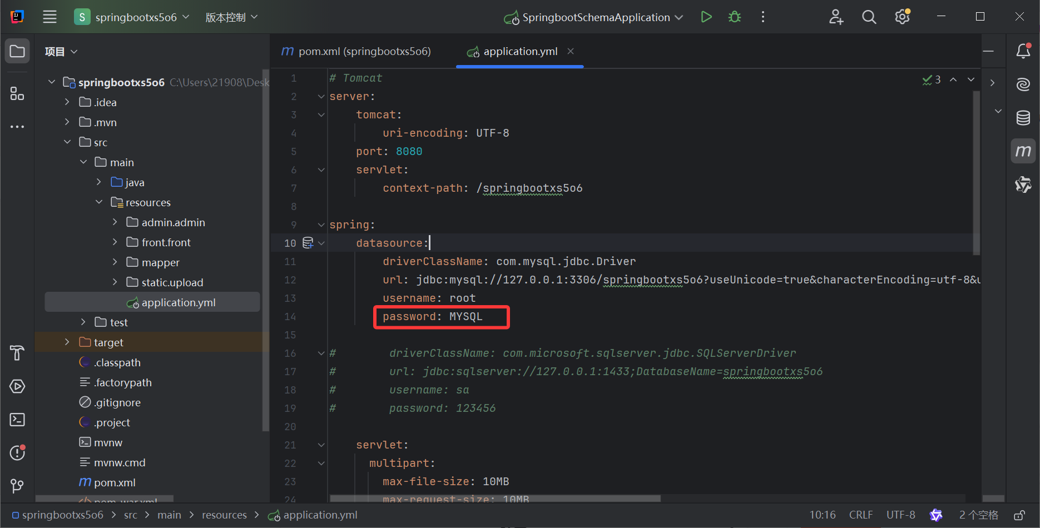This screenshot has height=528, width=1040.
Task: Start debugging with the bug icon
Action: 734,17
